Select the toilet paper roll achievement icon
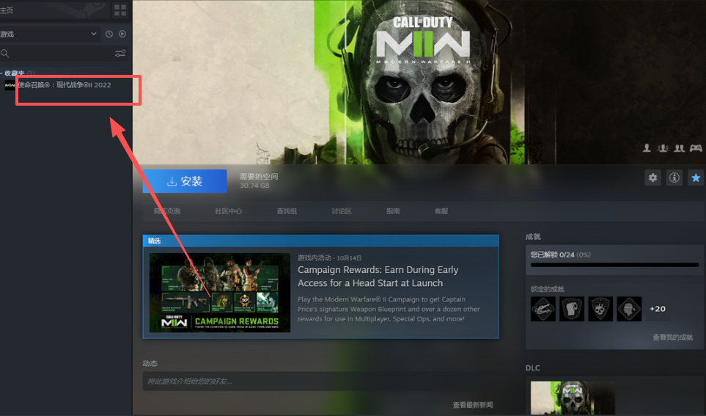The height and width of the screenshot is (416, 706). tap(572, 309)
